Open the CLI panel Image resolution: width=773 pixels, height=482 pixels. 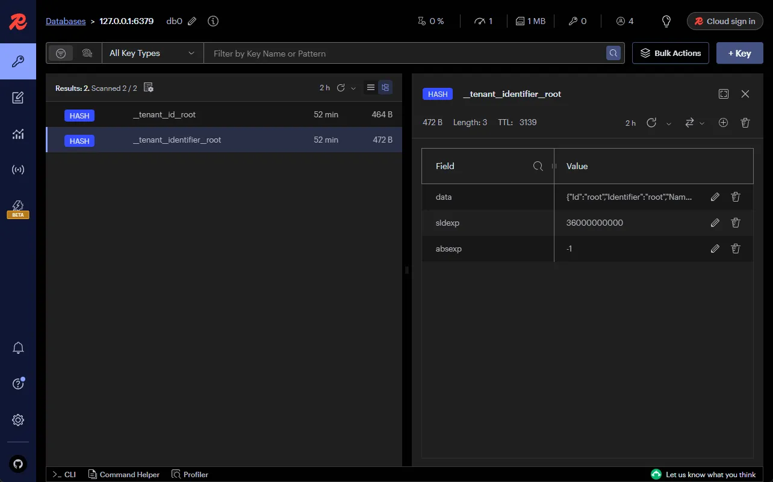64,475
